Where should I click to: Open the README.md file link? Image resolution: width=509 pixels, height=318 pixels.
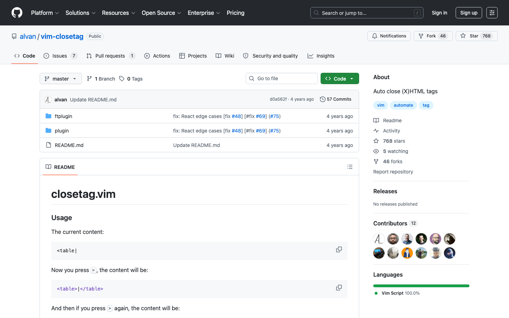click(x=69, y=145)
